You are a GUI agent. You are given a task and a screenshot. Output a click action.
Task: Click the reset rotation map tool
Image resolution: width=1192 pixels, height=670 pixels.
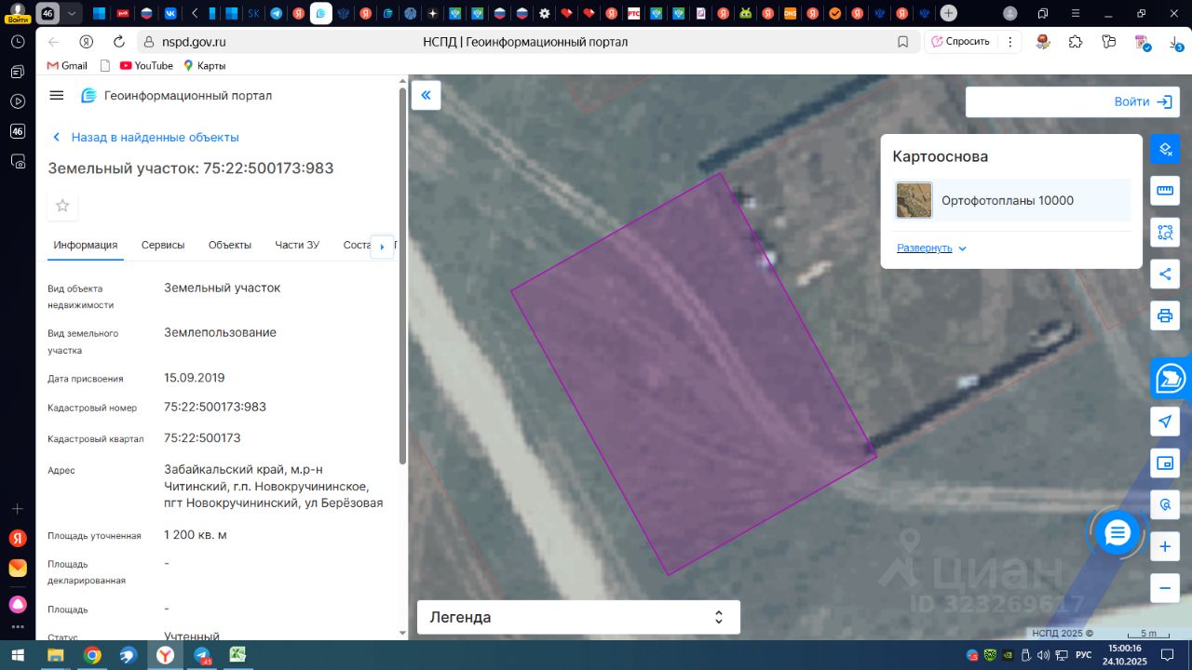1165,504
